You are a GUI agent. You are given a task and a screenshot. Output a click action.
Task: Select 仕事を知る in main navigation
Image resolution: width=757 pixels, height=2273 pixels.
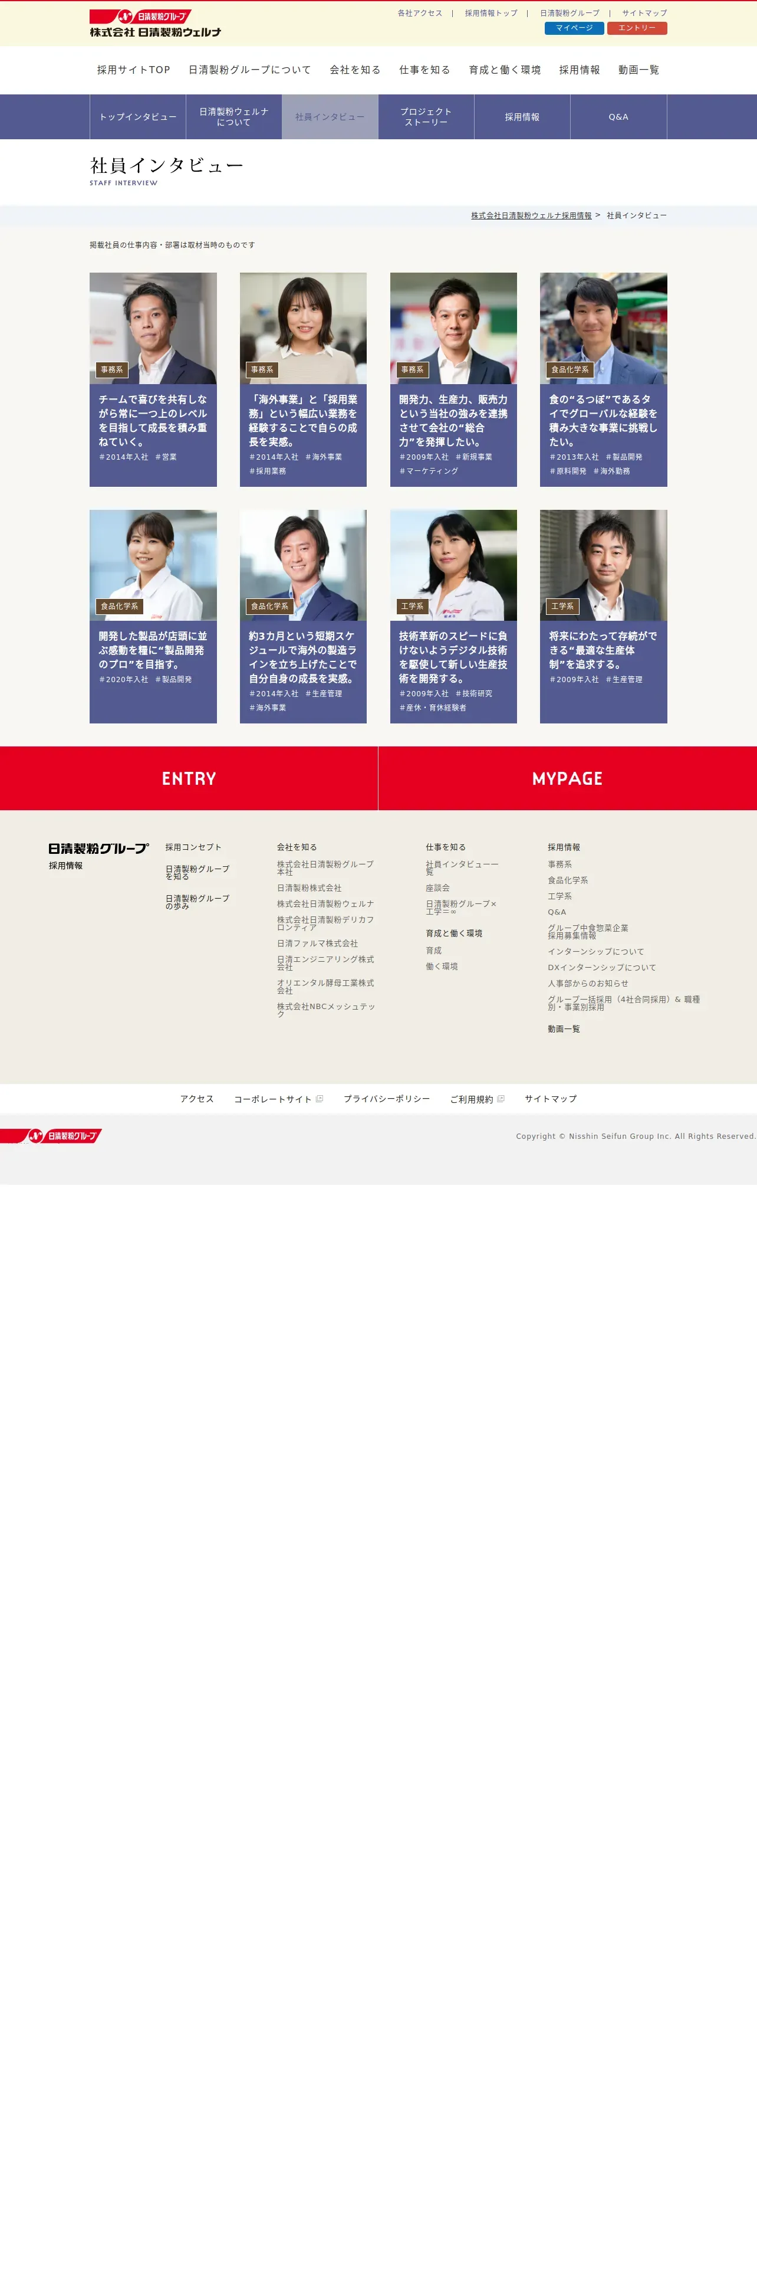[x=424, y=70]
